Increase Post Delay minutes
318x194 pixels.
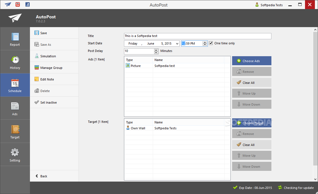pos(156,50)
